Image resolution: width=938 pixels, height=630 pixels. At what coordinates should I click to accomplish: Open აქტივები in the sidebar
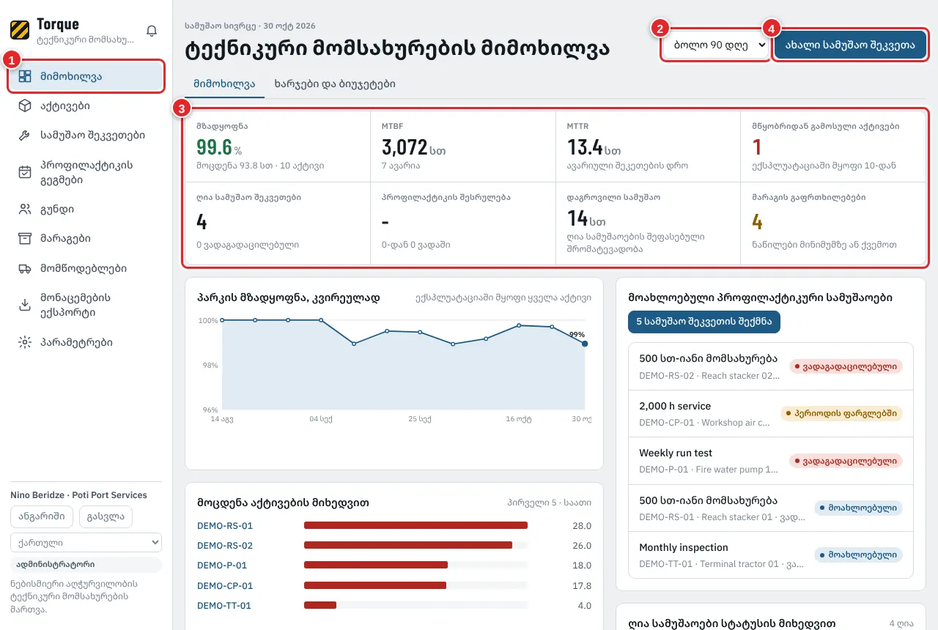click(x=86, y=105)
